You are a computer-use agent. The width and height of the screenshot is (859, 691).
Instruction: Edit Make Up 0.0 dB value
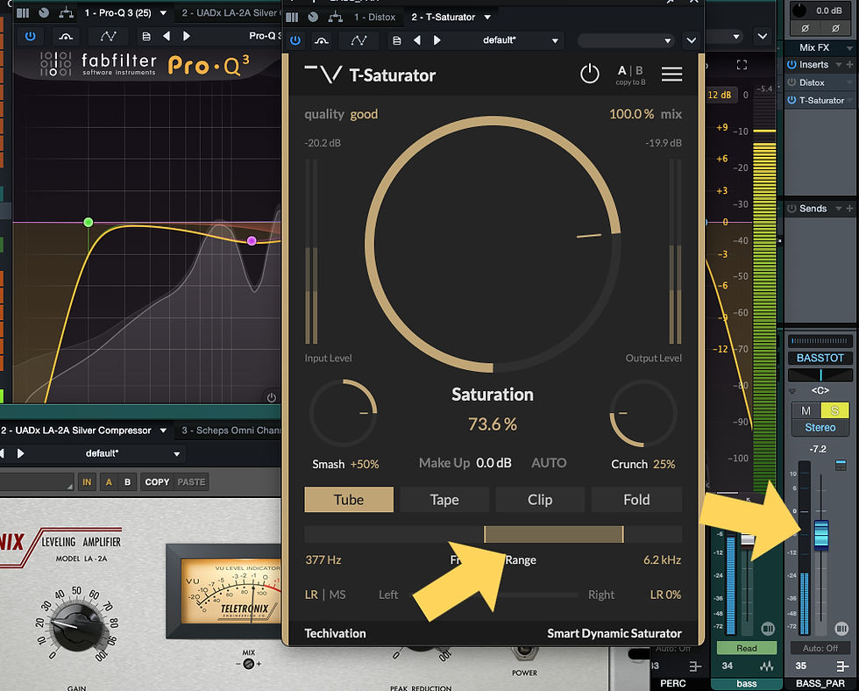click(493, 463)
